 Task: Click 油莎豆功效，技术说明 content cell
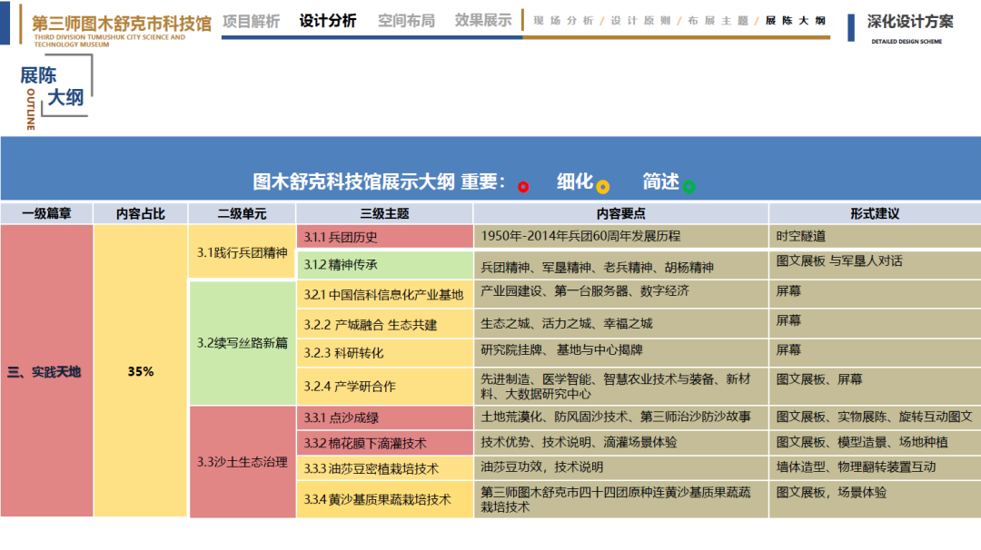(x=620, y=467)
